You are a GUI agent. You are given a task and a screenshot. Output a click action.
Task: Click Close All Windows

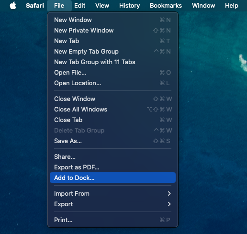112,109
